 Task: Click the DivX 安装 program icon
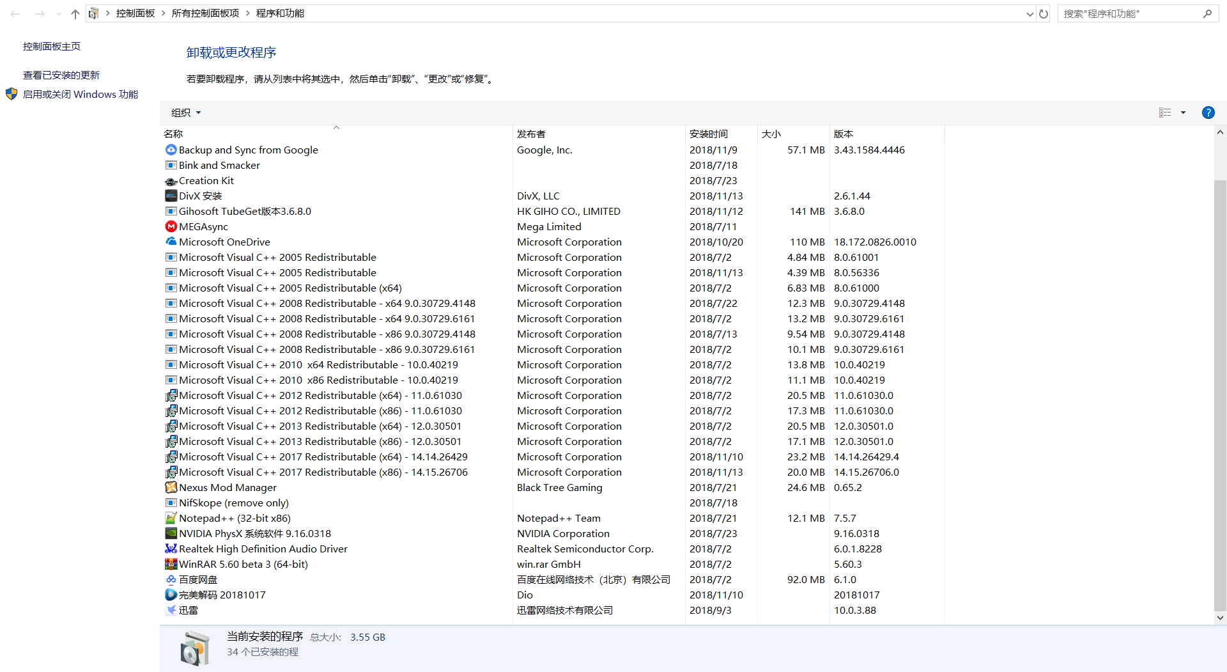coord(171,196)
